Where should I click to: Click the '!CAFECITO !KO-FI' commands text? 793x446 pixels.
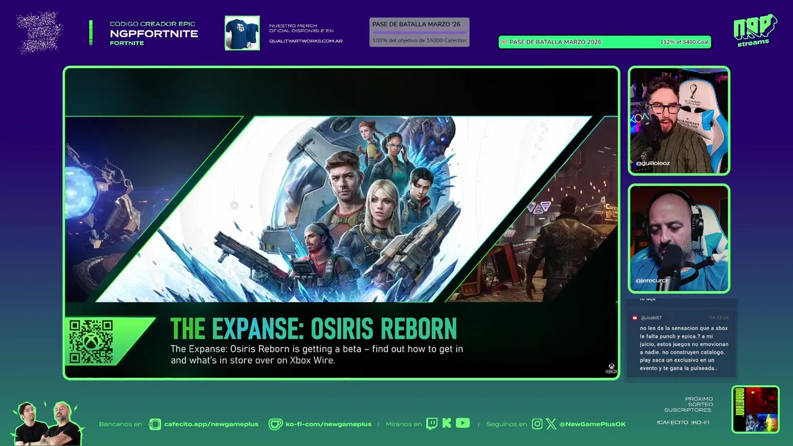683,422
